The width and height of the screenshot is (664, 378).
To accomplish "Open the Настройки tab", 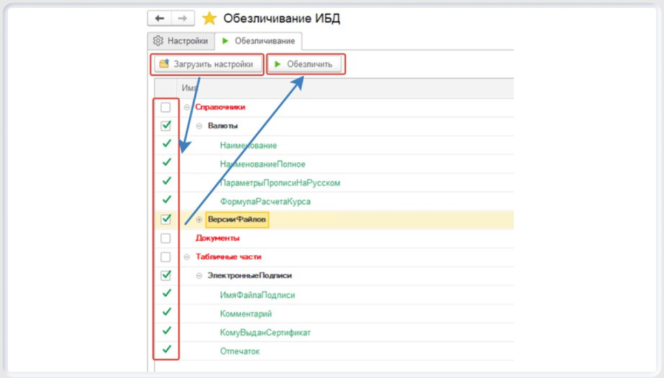I will (x=181, y=41).
